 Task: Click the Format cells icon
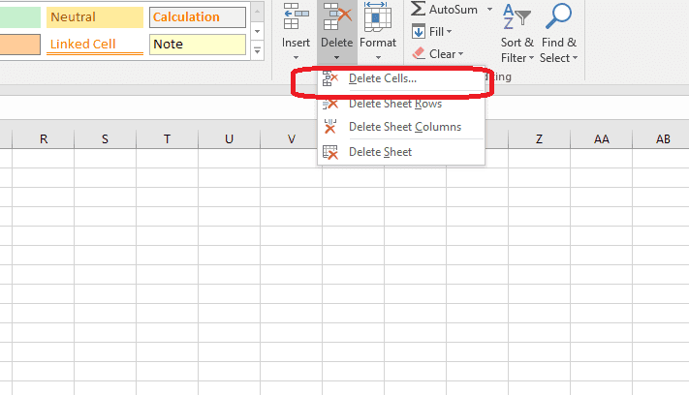pos(377,16)
